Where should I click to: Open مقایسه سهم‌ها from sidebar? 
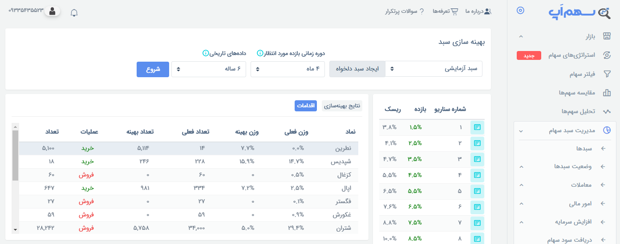pos(578,93)
